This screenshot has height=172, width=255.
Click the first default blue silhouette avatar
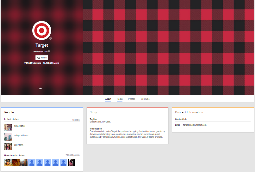pyautogui.click(x=32, y=162)
